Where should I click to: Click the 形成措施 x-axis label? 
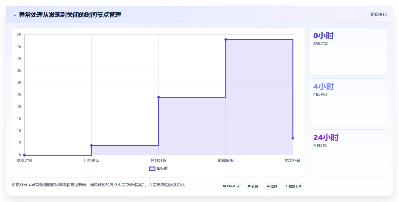(226, 161)
